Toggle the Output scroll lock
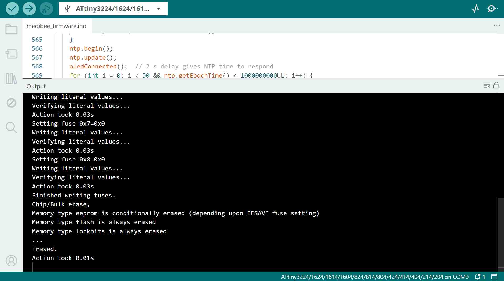 point(496,85)
